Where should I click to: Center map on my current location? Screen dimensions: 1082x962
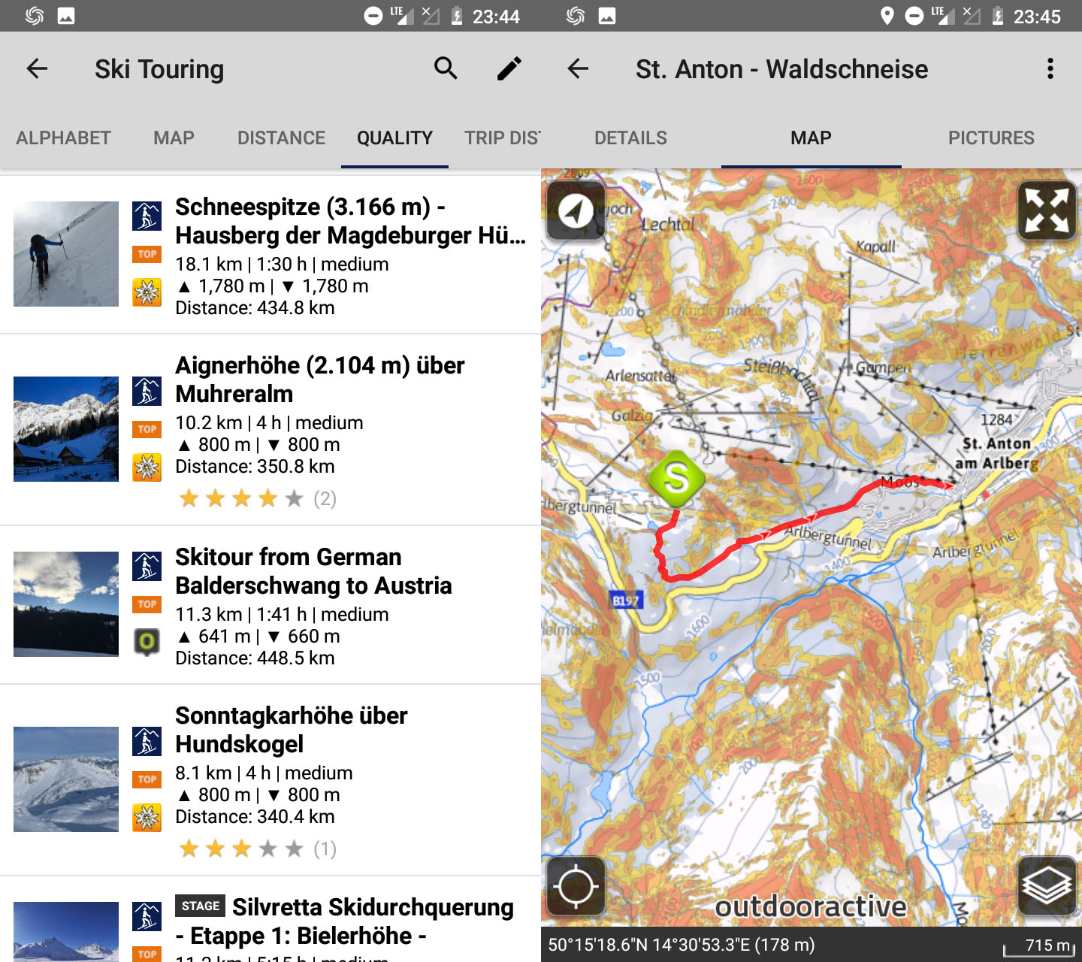576,886
